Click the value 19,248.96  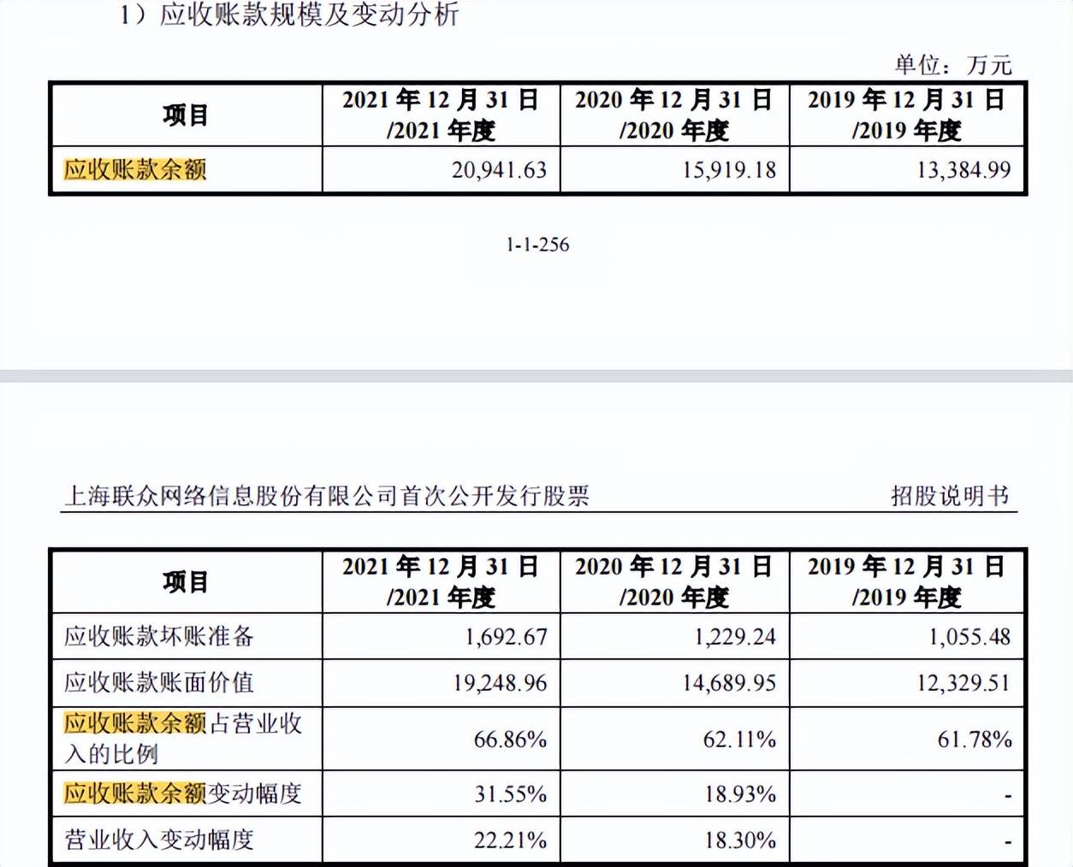(x=500, y=683)
